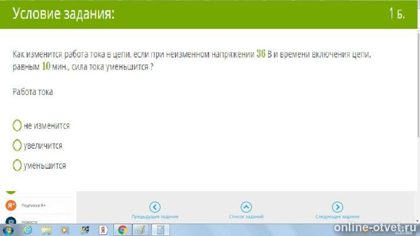Viewport: 420px width, 236px height.
Task: Open the 'Следующее задание' link
Action: tap(337, 217)
